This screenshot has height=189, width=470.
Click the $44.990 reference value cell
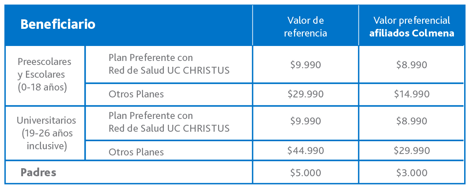point(305,150)
